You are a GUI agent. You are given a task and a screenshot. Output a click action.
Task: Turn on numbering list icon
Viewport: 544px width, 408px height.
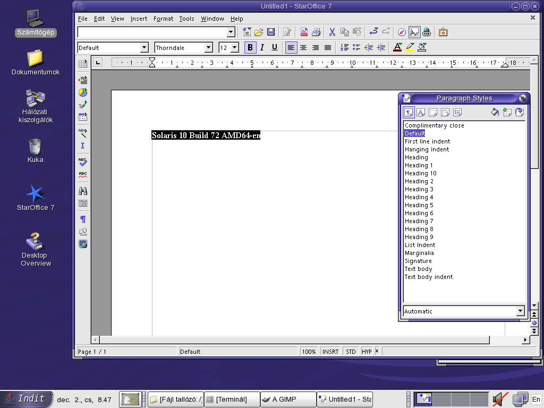tap(344, 47)
